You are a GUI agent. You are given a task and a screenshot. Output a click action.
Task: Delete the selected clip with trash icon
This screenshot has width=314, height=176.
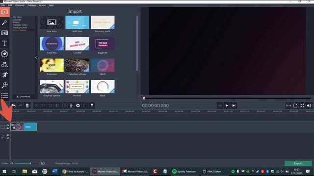pos(27,106)
